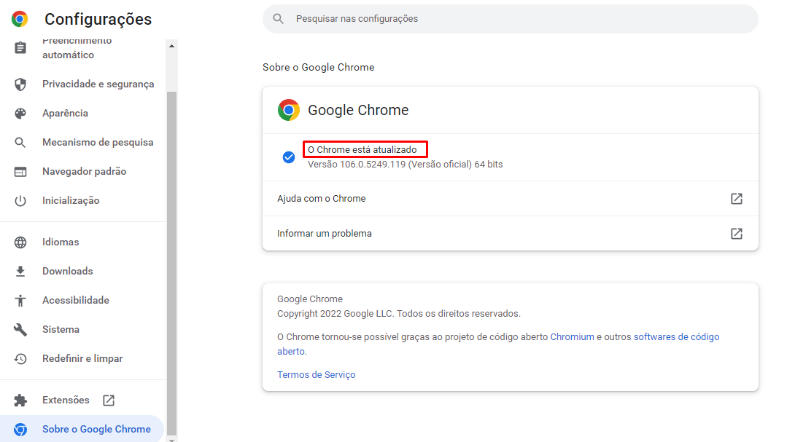Open the Chromium project link
The image size is (795, 442).
(x=572, y=336)
